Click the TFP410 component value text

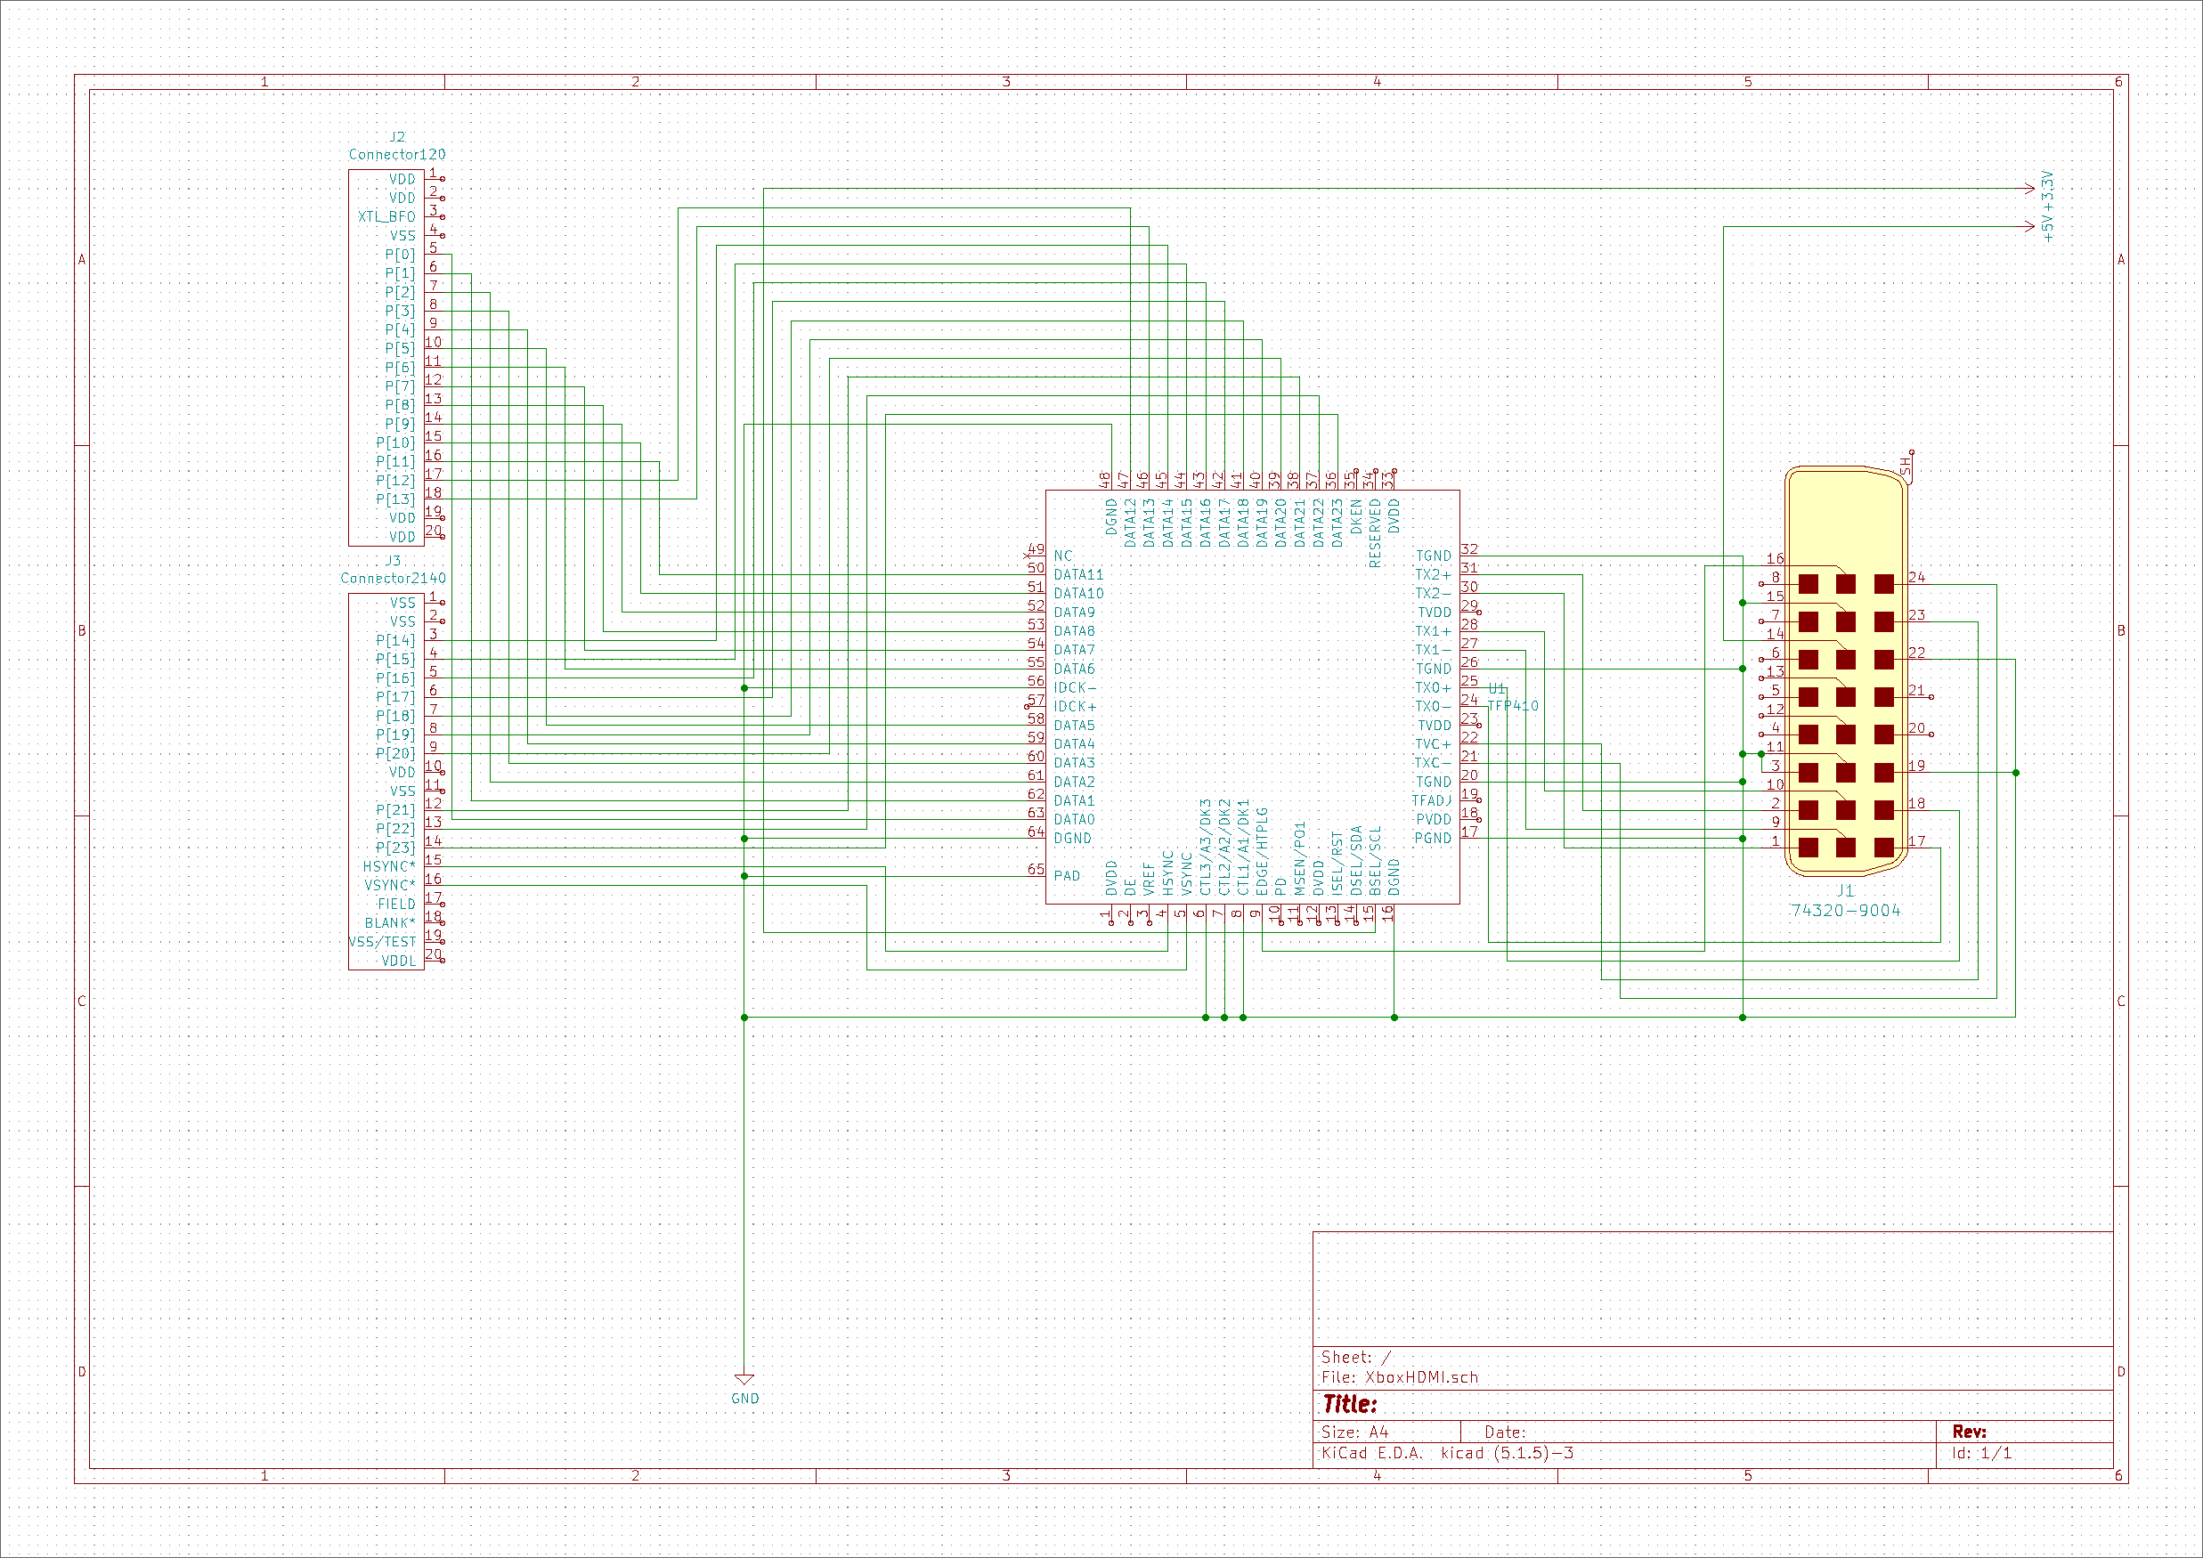(x=1513, y=706)
